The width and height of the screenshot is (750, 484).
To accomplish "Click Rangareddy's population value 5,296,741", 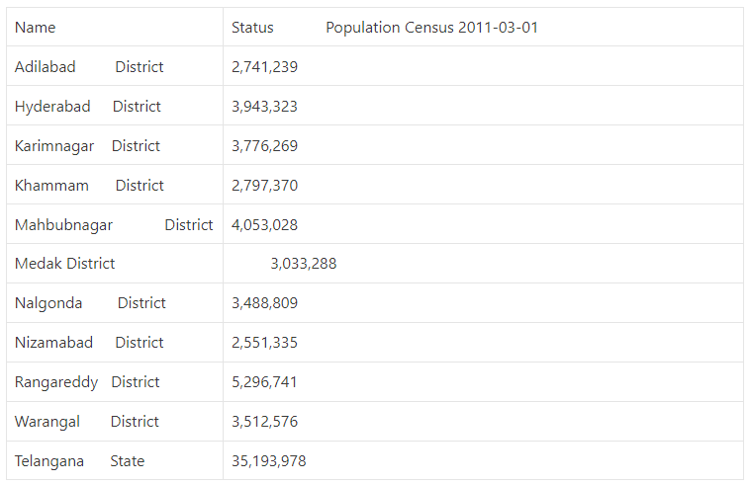I will coord(264,382).
